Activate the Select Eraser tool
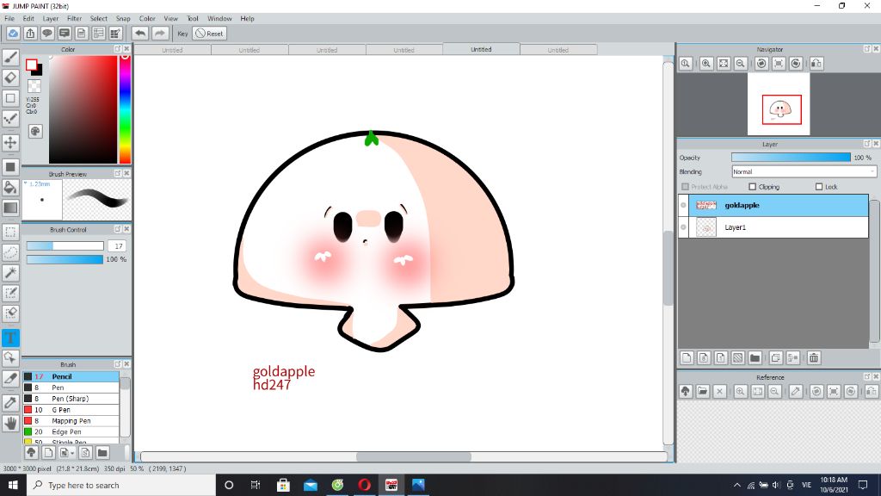The width and height of the screenshot is (881, 496). point(10,313)
